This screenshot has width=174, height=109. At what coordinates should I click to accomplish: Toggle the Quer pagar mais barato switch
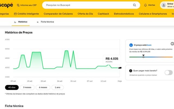tap(169, 73)
